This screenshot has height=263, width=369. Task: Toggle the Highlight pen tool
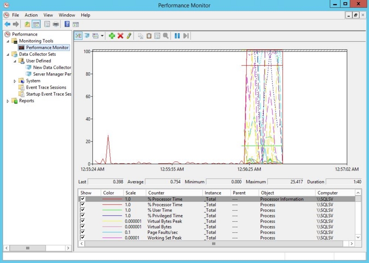129,36
